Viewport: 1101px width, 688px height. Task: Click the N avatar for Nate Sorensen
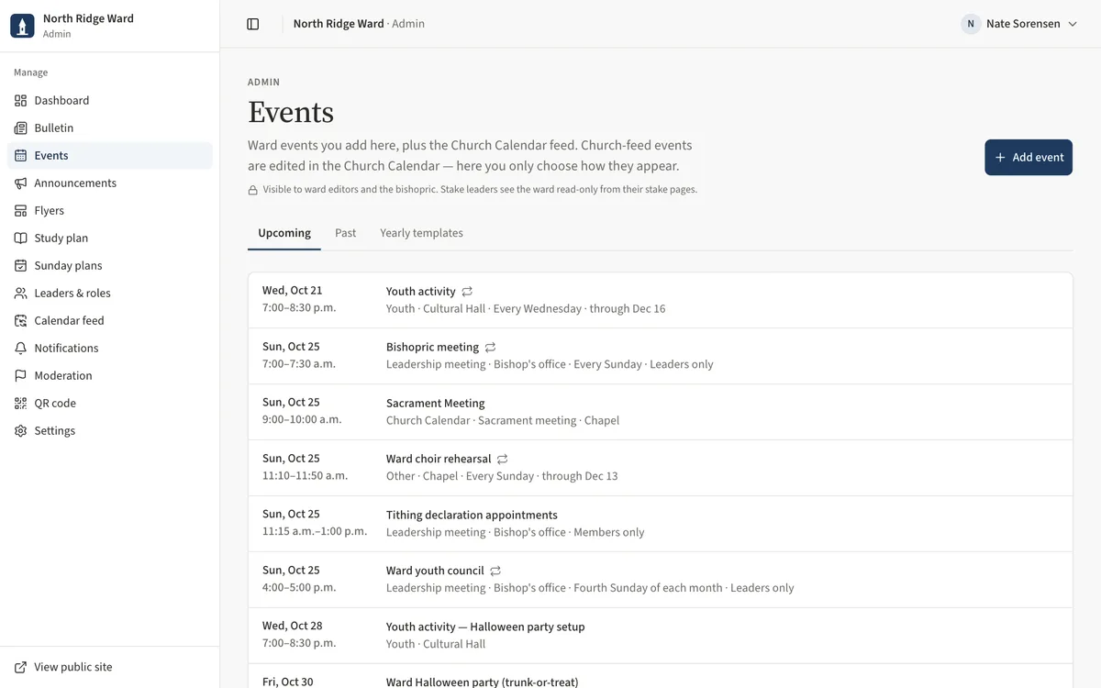tap(971, 24)
